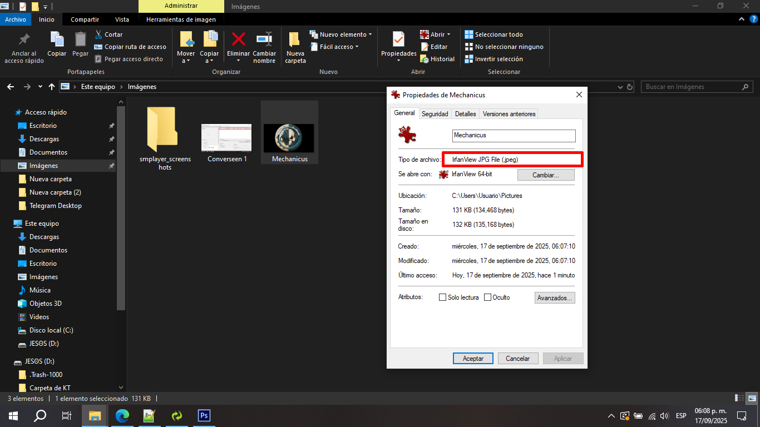
Task: Switch to the Detalles tab
Action: [x=465, y=114]
